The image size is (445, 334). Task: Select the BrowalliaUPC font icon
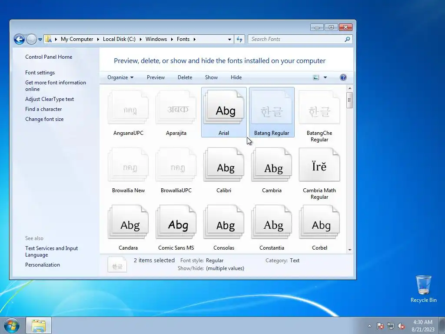coord(176,165)
